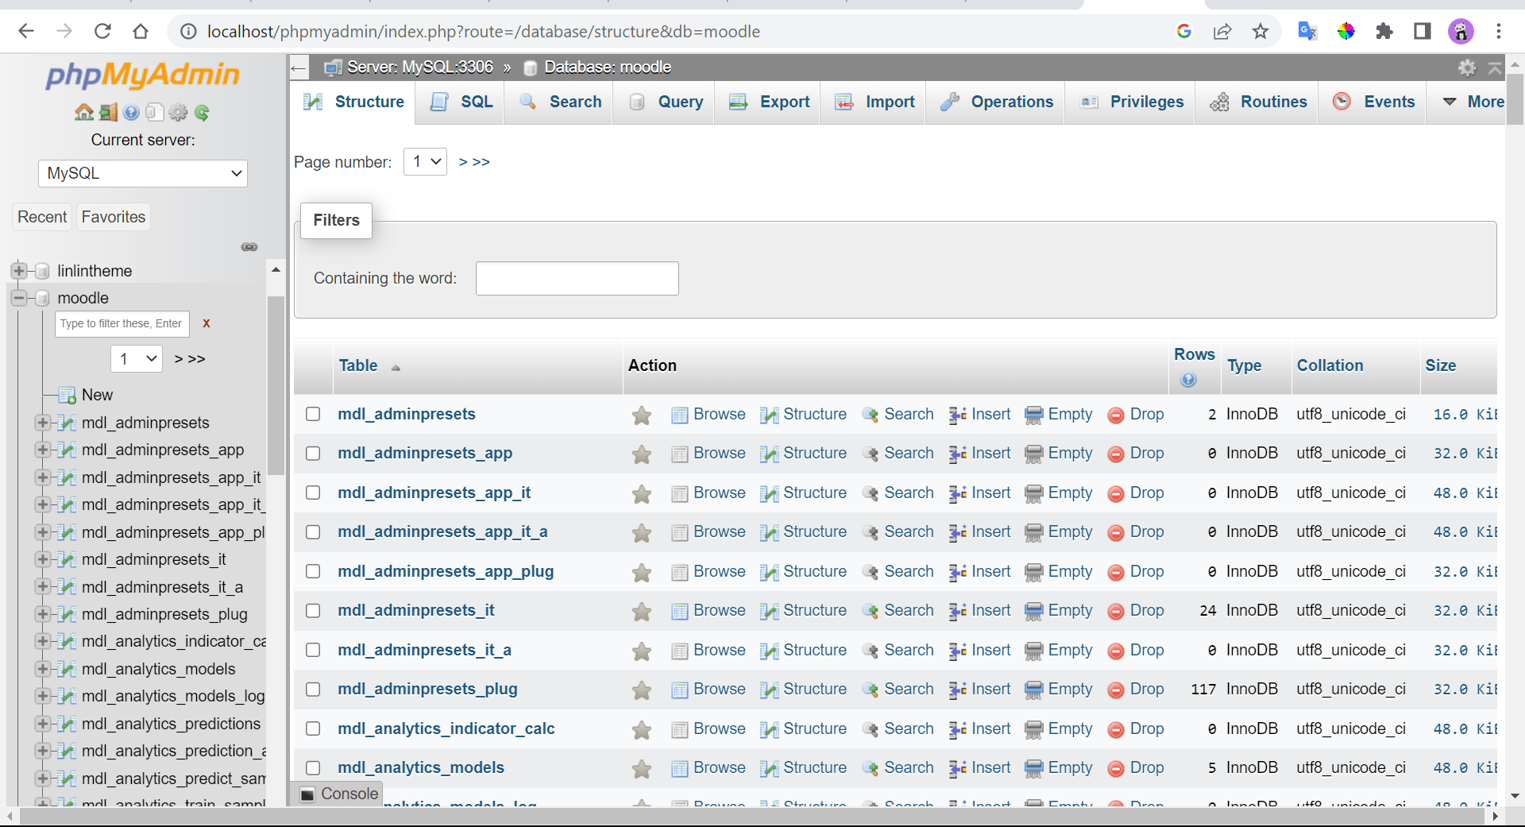Check mdl_adminpresets_it_a row checkbox
The height and width of the screenshot is (827, 1525).
click(x=313, y=650)
